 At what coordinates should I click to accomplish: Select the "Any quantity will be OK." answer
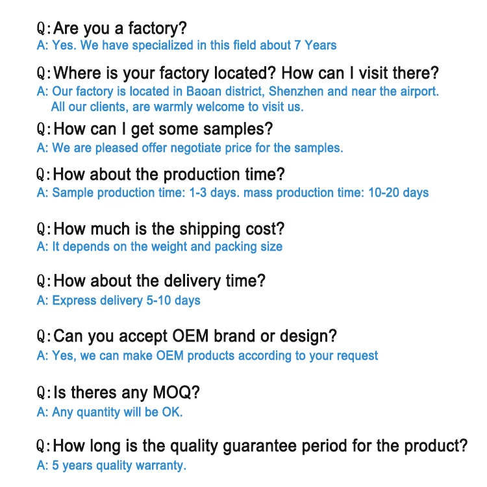(110, 412)
